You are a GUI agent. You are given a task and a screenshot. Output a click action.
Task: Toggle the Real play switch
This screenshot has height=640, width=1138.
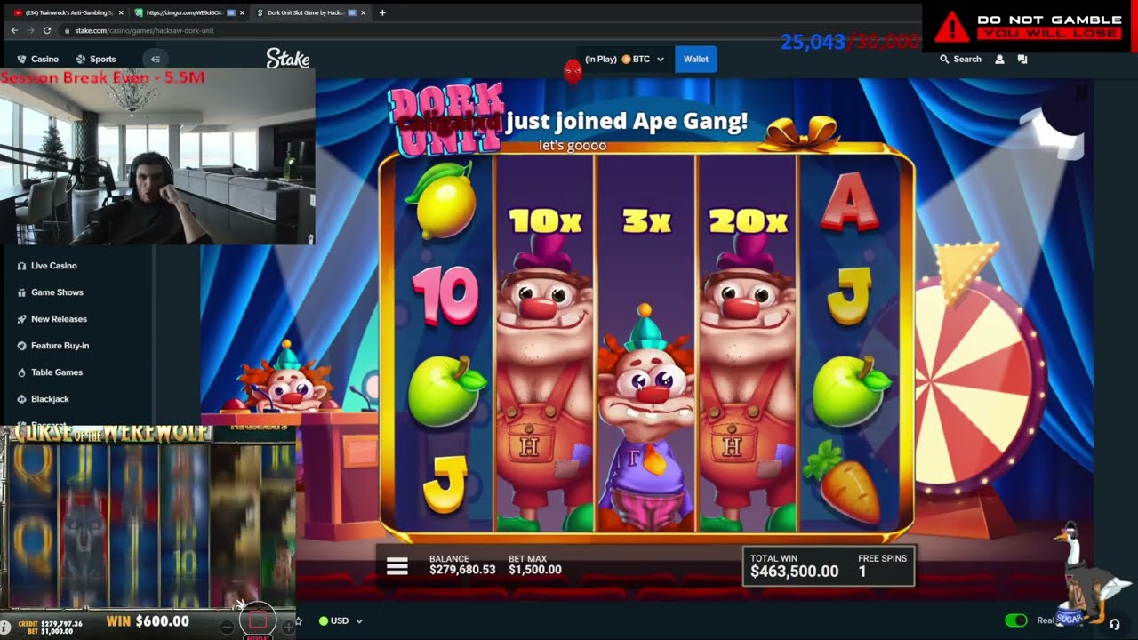point(1015,620)
